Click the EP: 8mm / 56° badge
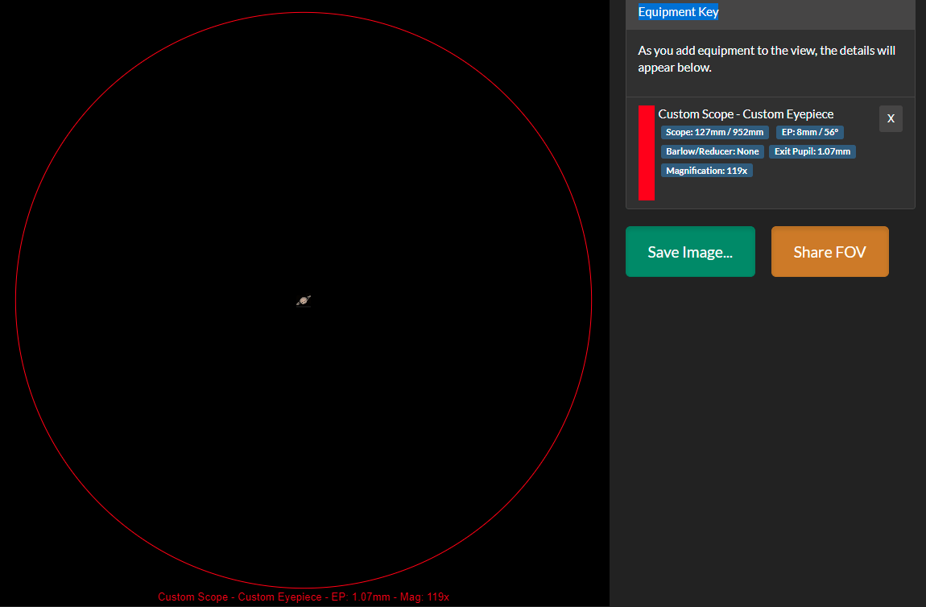 (x=809, y=132)
